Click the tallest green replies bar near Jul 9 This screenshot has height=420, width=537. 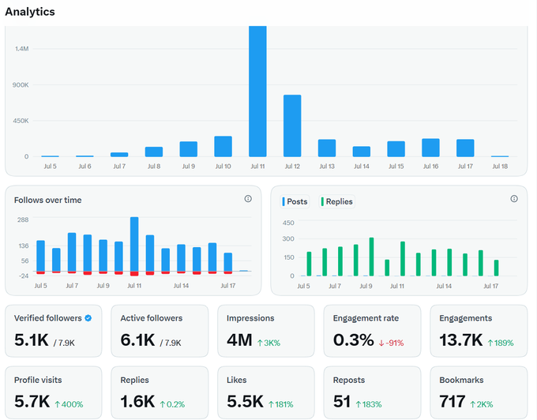point(371,257)
